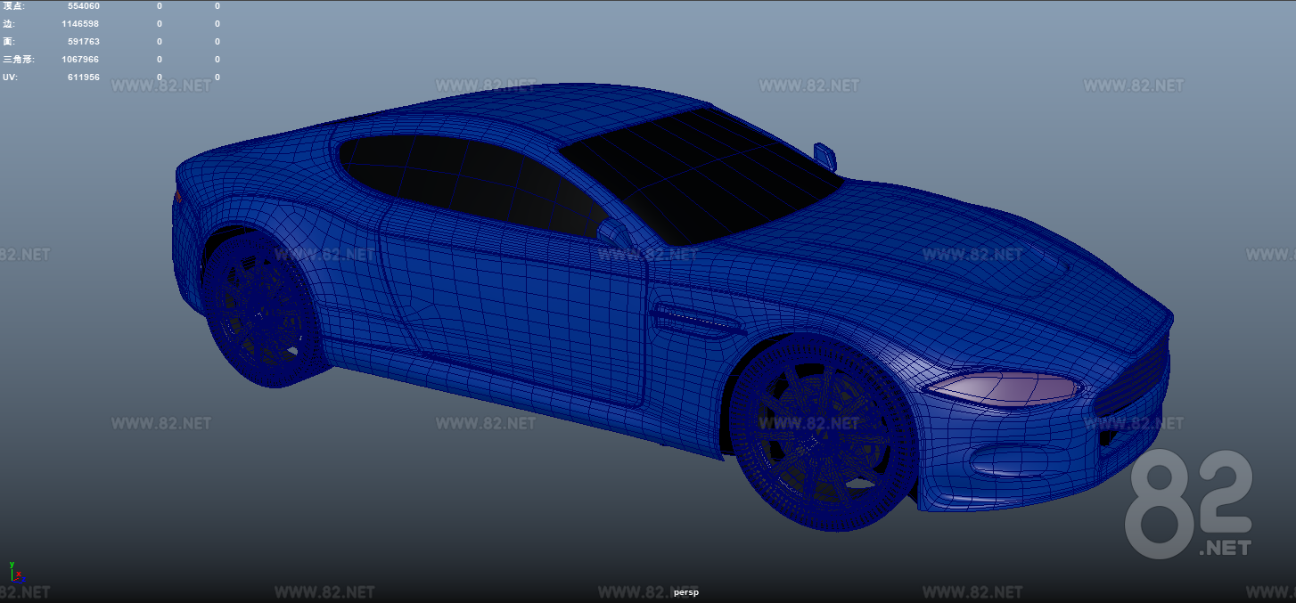The width and height of the screenshot is (1296, 603).
Task: Click the persp camera label
Action: (686, 591)
